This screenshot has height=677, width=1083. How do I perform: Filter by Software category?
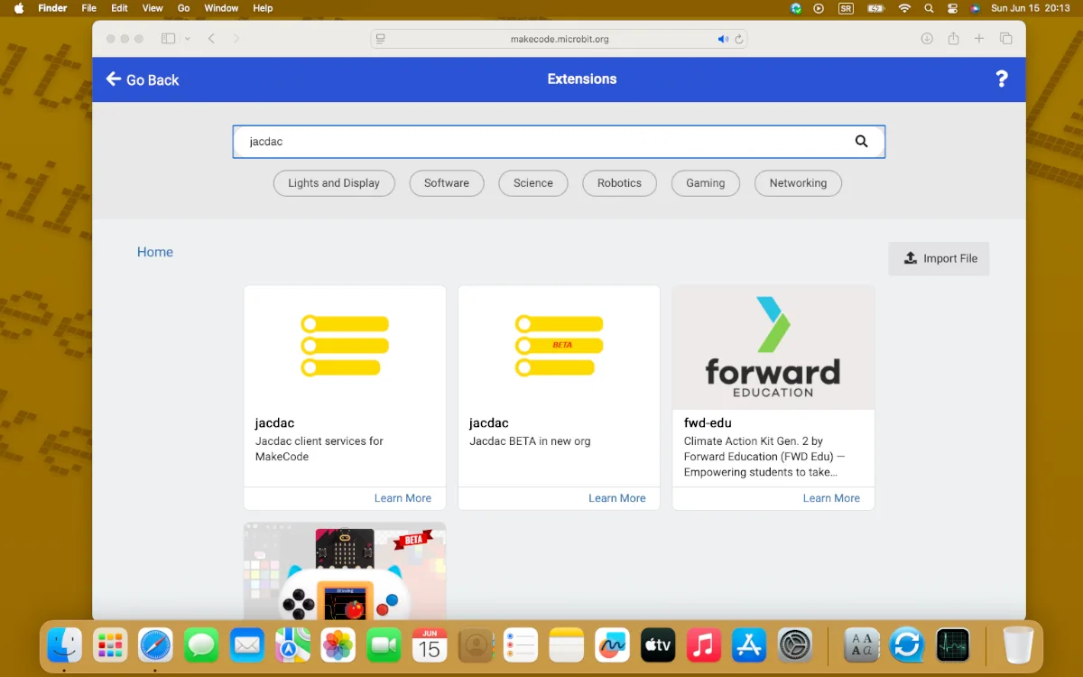pos(447,183)
